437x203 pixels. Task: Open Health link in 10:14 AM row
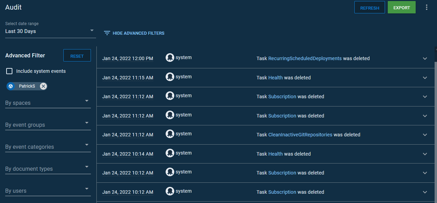tap(275, 154)
